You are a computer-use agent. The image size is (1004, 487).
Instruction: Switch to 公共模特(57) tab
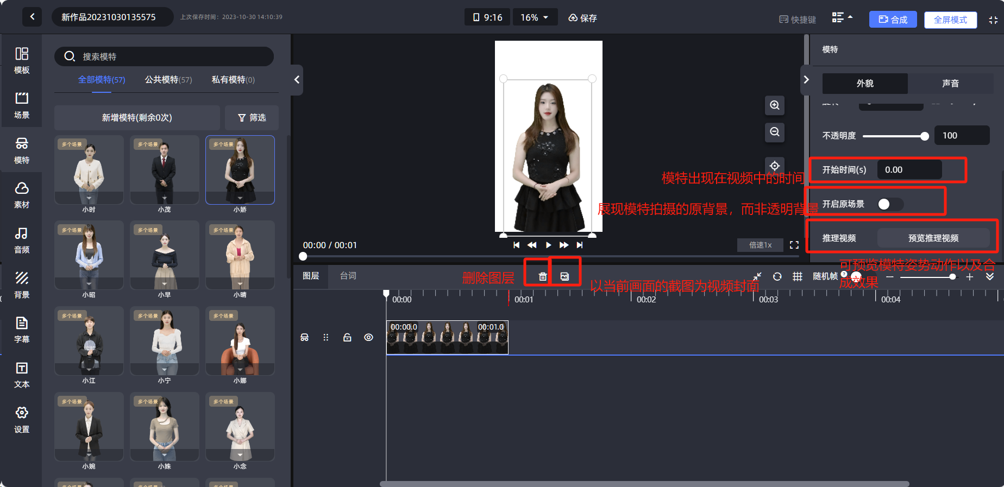coord(168,80)
